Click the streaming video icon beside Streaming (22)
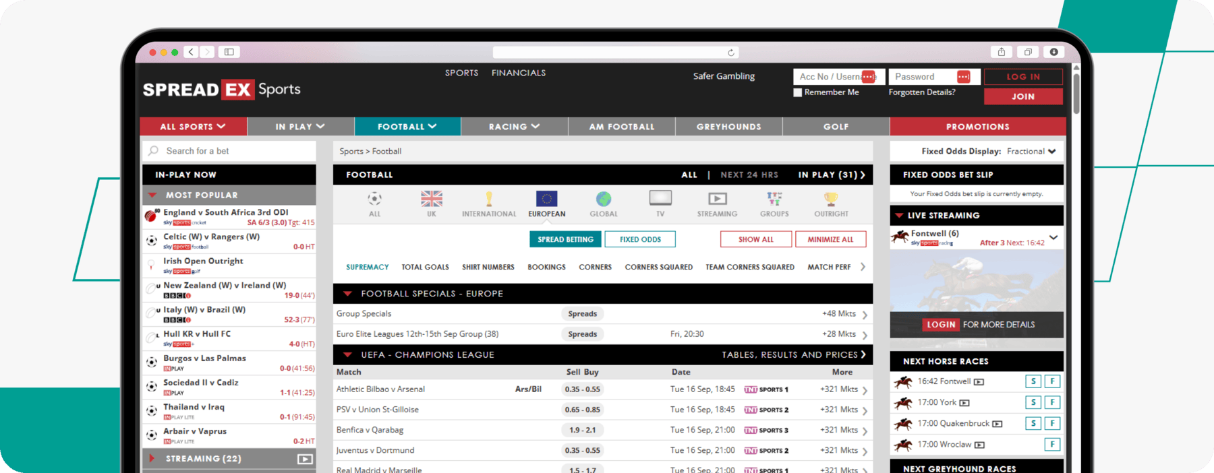The height and width of the screenshot is (473, 1214). click(x=305, y=459)
